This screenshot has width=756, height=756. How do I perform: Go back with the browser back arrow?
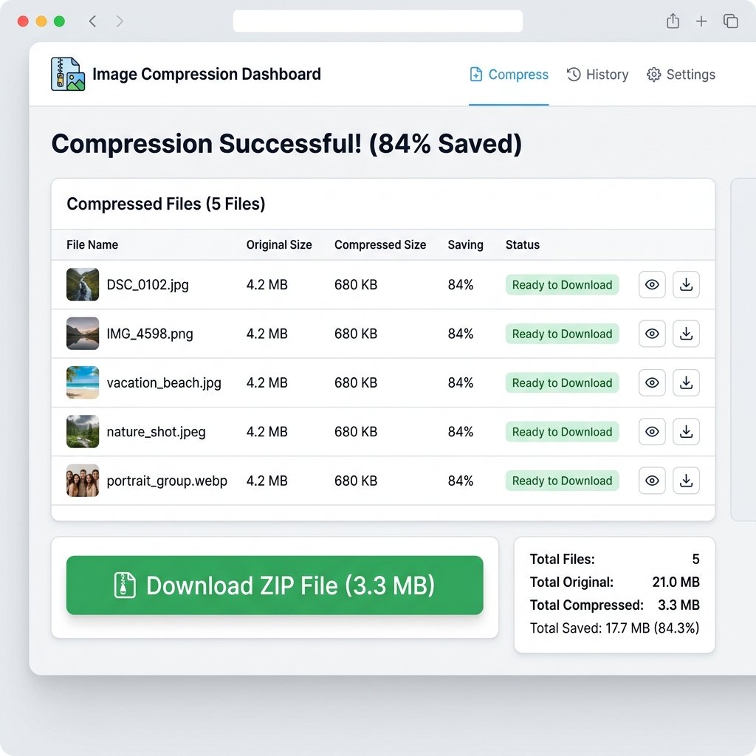pos(92,21)
